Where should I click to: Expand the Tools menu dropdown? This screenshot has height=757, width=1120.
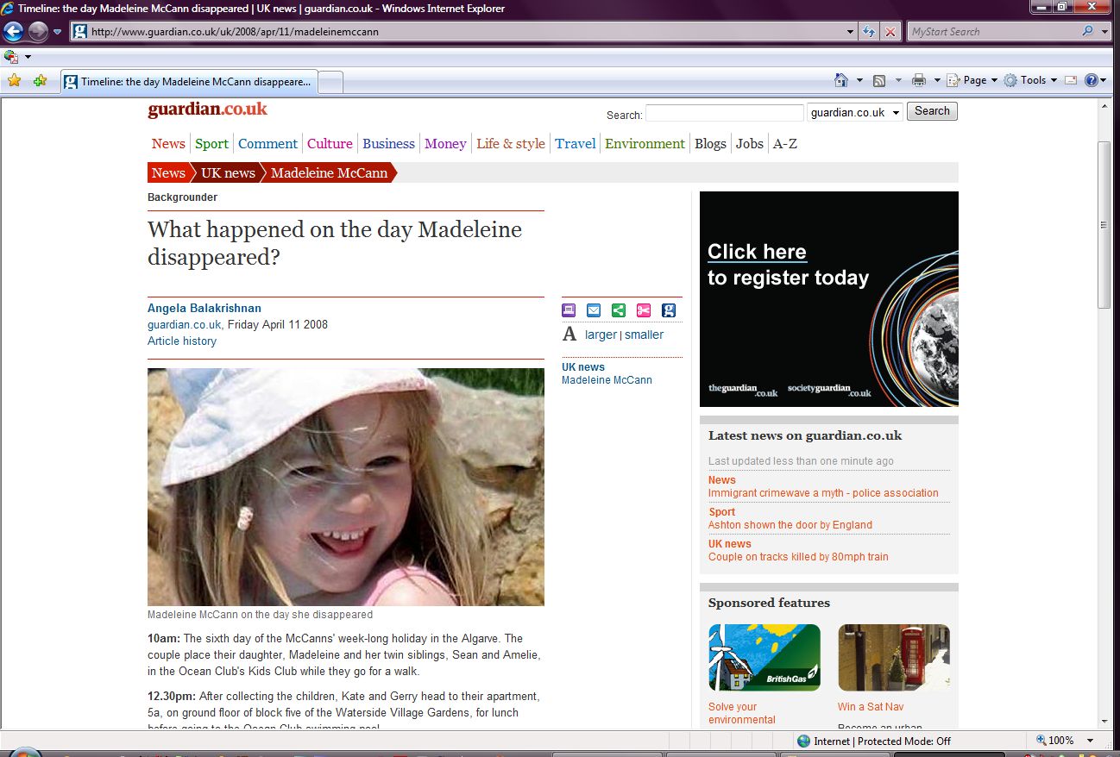[x=1033, y=80]
